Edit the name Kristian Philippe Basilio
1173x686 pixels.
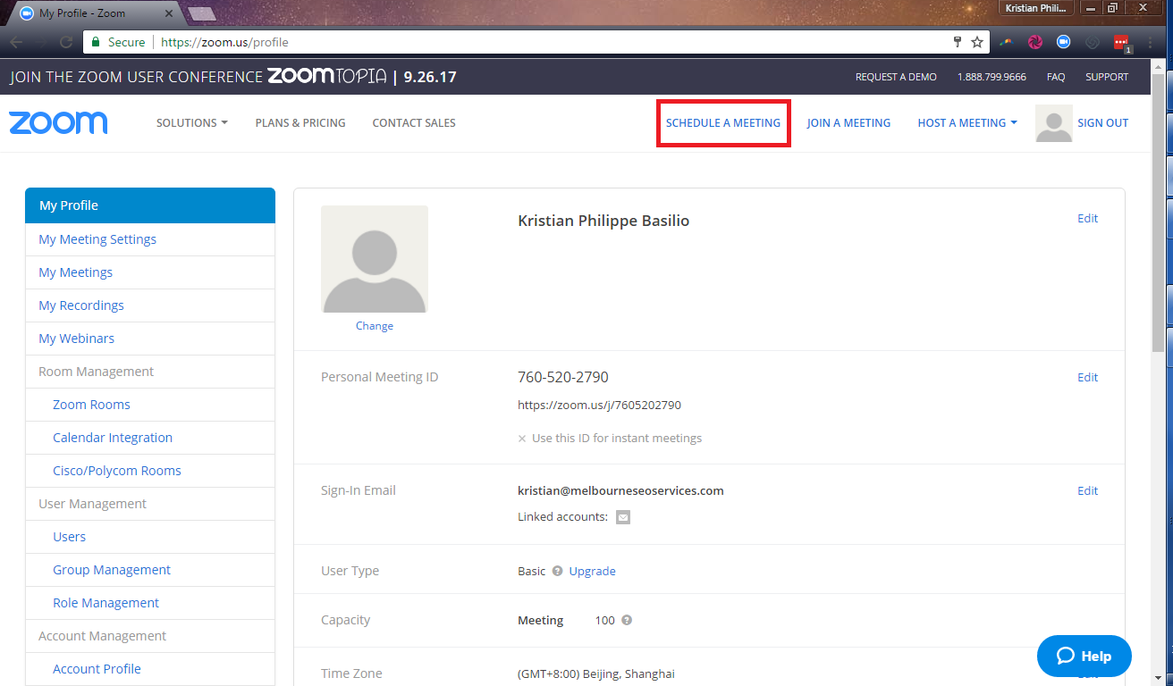[x=1087, y=219]
